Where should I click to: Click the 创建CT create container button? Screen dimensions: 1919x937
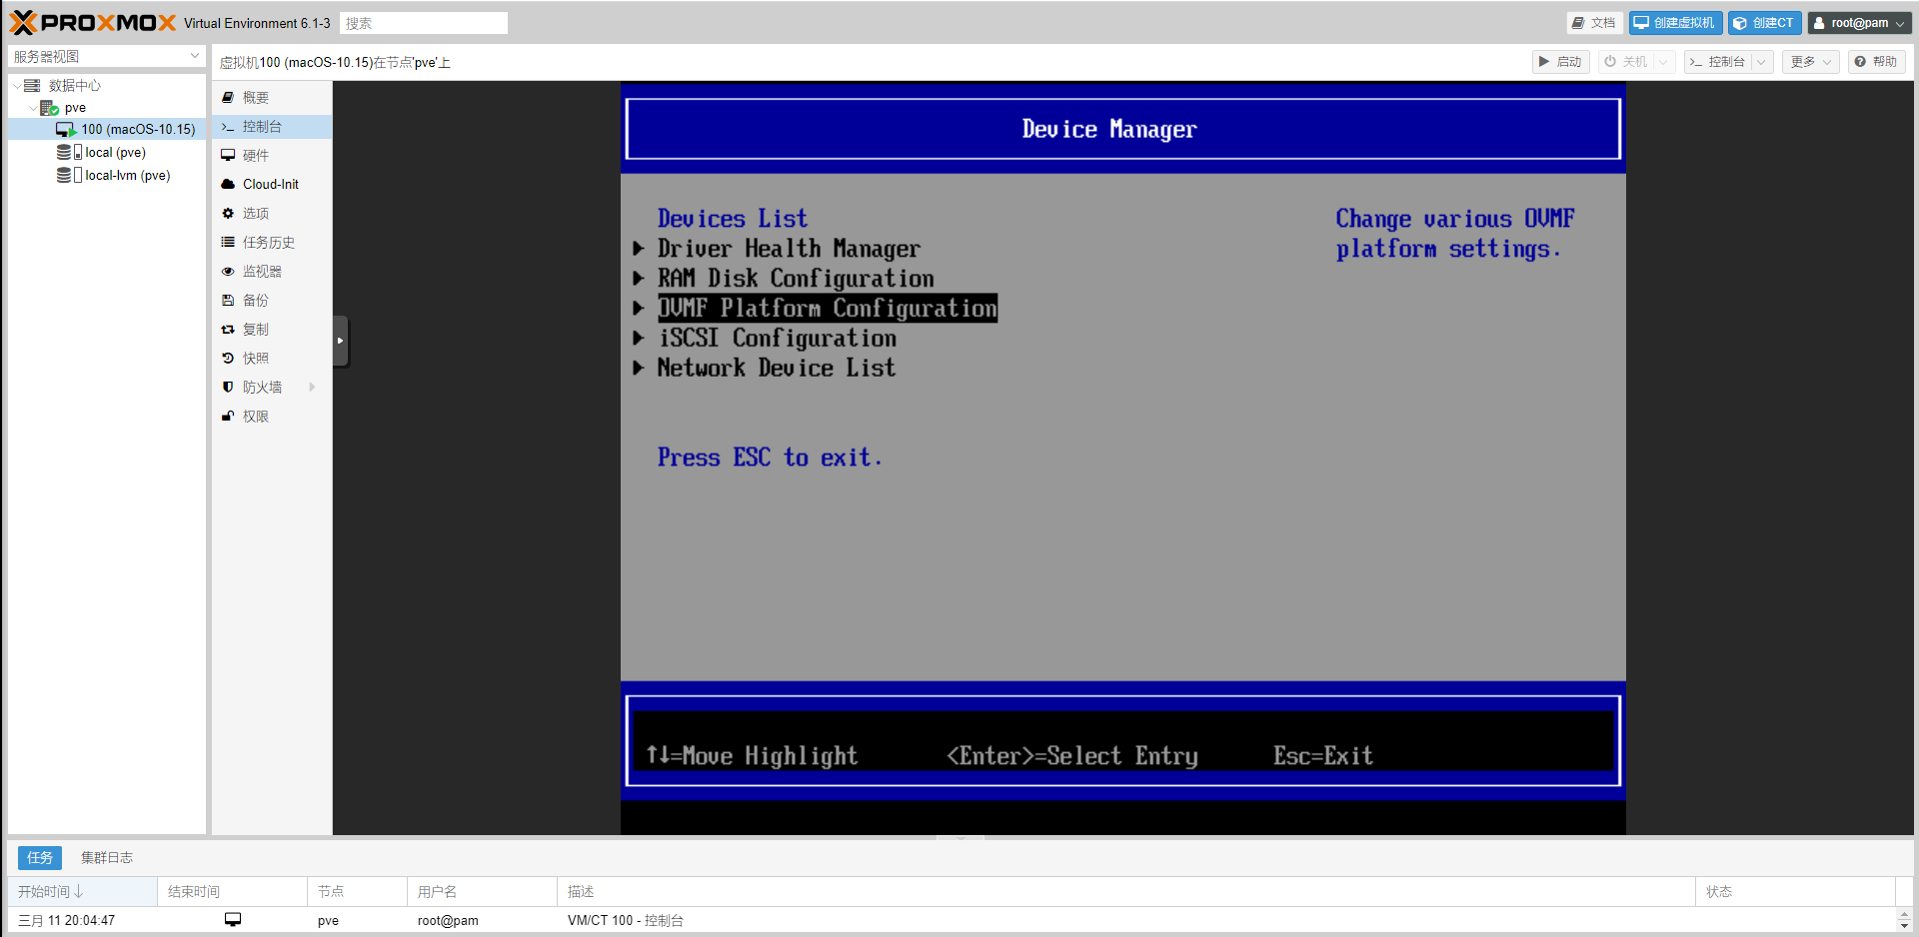click(1764, 23)
